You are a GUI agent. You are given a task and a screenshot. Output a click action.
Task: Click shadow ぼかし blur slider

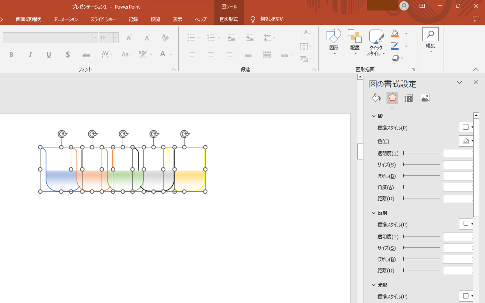(x=421, y=176)
